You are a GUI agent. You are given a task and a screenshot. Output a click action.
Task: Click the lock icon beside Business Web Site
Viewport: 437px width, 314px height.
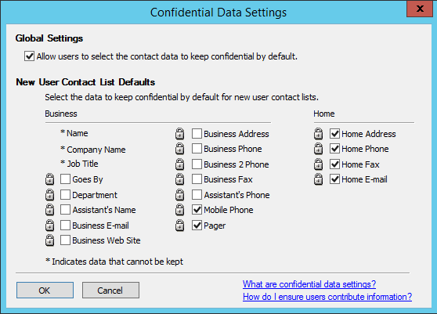click(49, 240)
